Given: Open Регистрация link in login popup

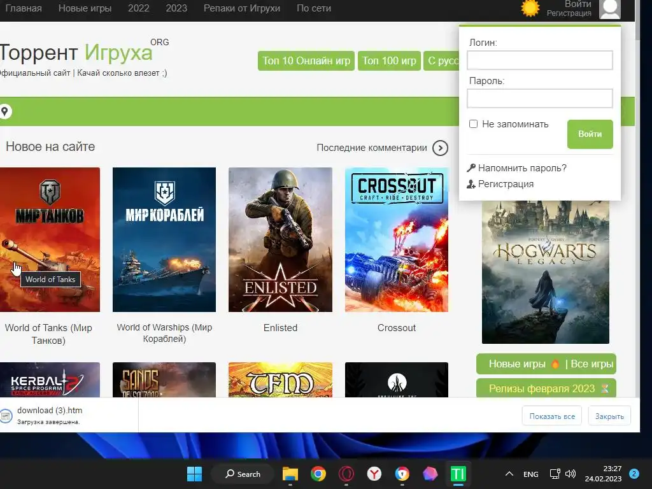Looking at the screenshot, I should 506,184.
